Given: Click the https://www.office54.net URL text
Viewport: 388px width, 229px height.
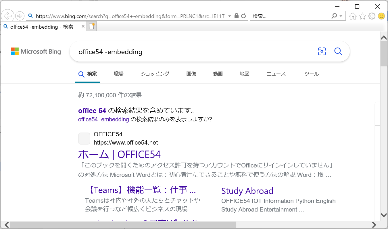Looking at the screenshot, I should pyautogui.click(x=126, y=143).
